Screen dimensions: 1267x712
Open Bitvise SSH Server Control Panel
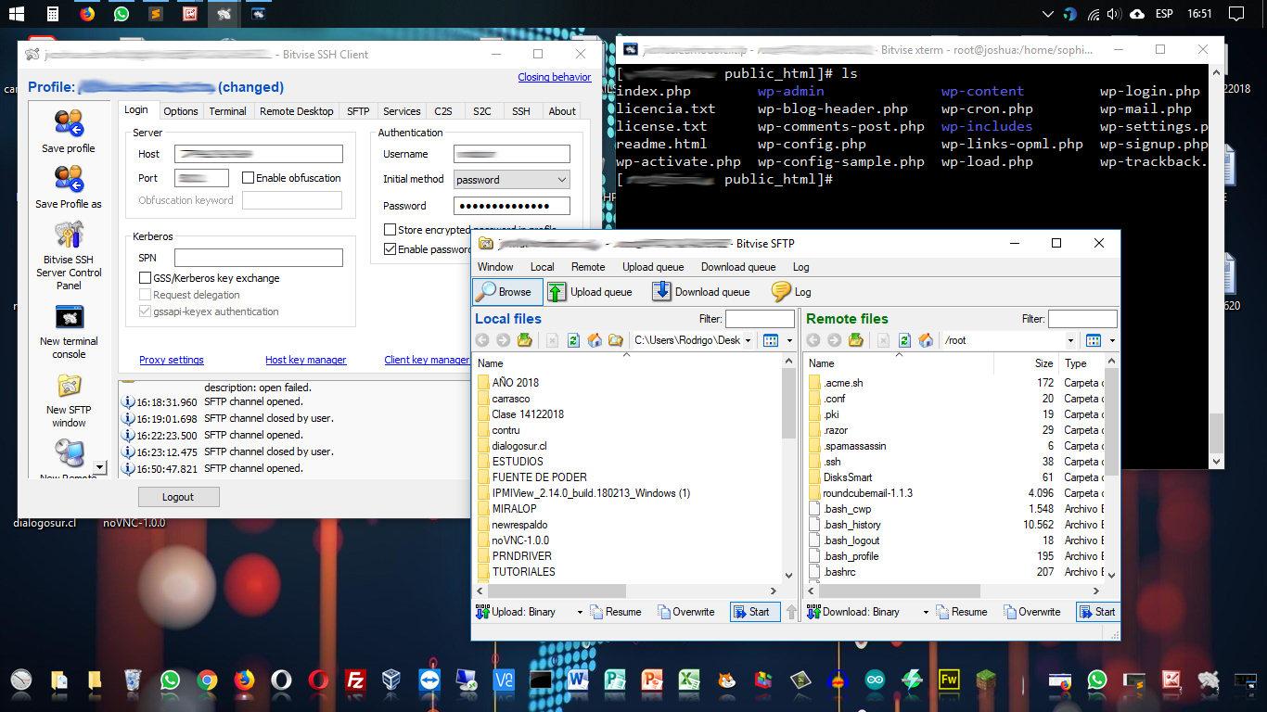point(69,235)
